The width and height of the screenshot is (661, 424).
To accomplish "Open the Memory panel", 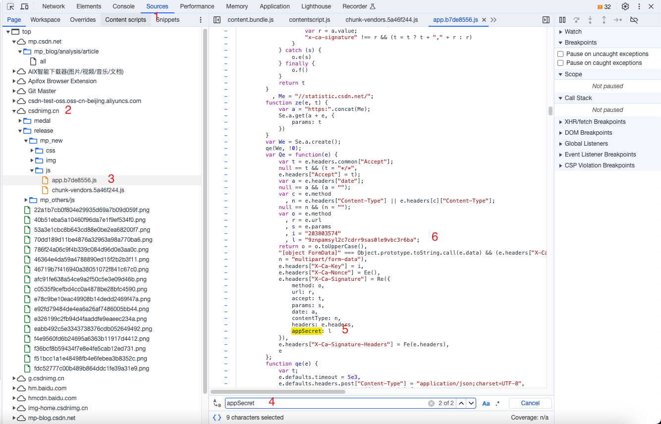I will pyautogui.click(x=237, y=6).
